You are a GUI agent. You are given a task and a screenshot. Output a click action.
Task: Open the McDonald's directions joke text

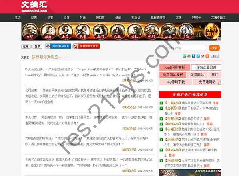86,72
